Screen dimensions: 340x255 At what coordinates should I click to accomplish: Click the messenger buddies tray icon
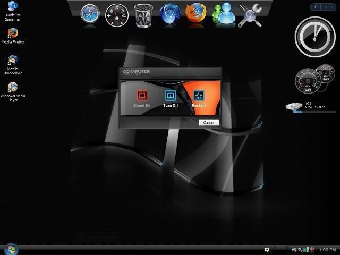pyautogui.click(x=294, y=249)
